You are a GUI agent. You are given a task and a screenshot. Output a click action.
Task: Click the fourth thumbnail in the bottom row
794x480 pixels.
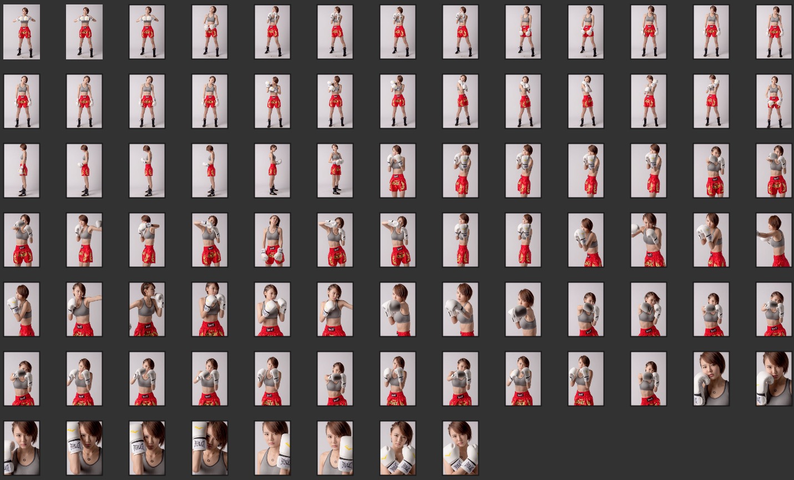point(210,448)
